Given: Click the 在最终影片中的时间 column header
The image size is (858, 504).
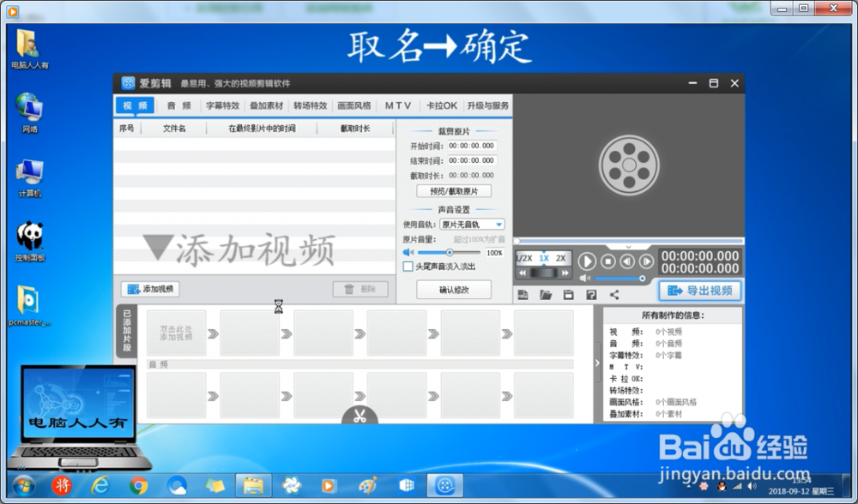Looking at the screenshot, I should (x=262, y=129).
